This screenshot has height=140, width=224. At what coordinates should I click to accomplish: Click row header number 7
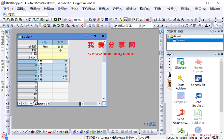coord(27,83)
